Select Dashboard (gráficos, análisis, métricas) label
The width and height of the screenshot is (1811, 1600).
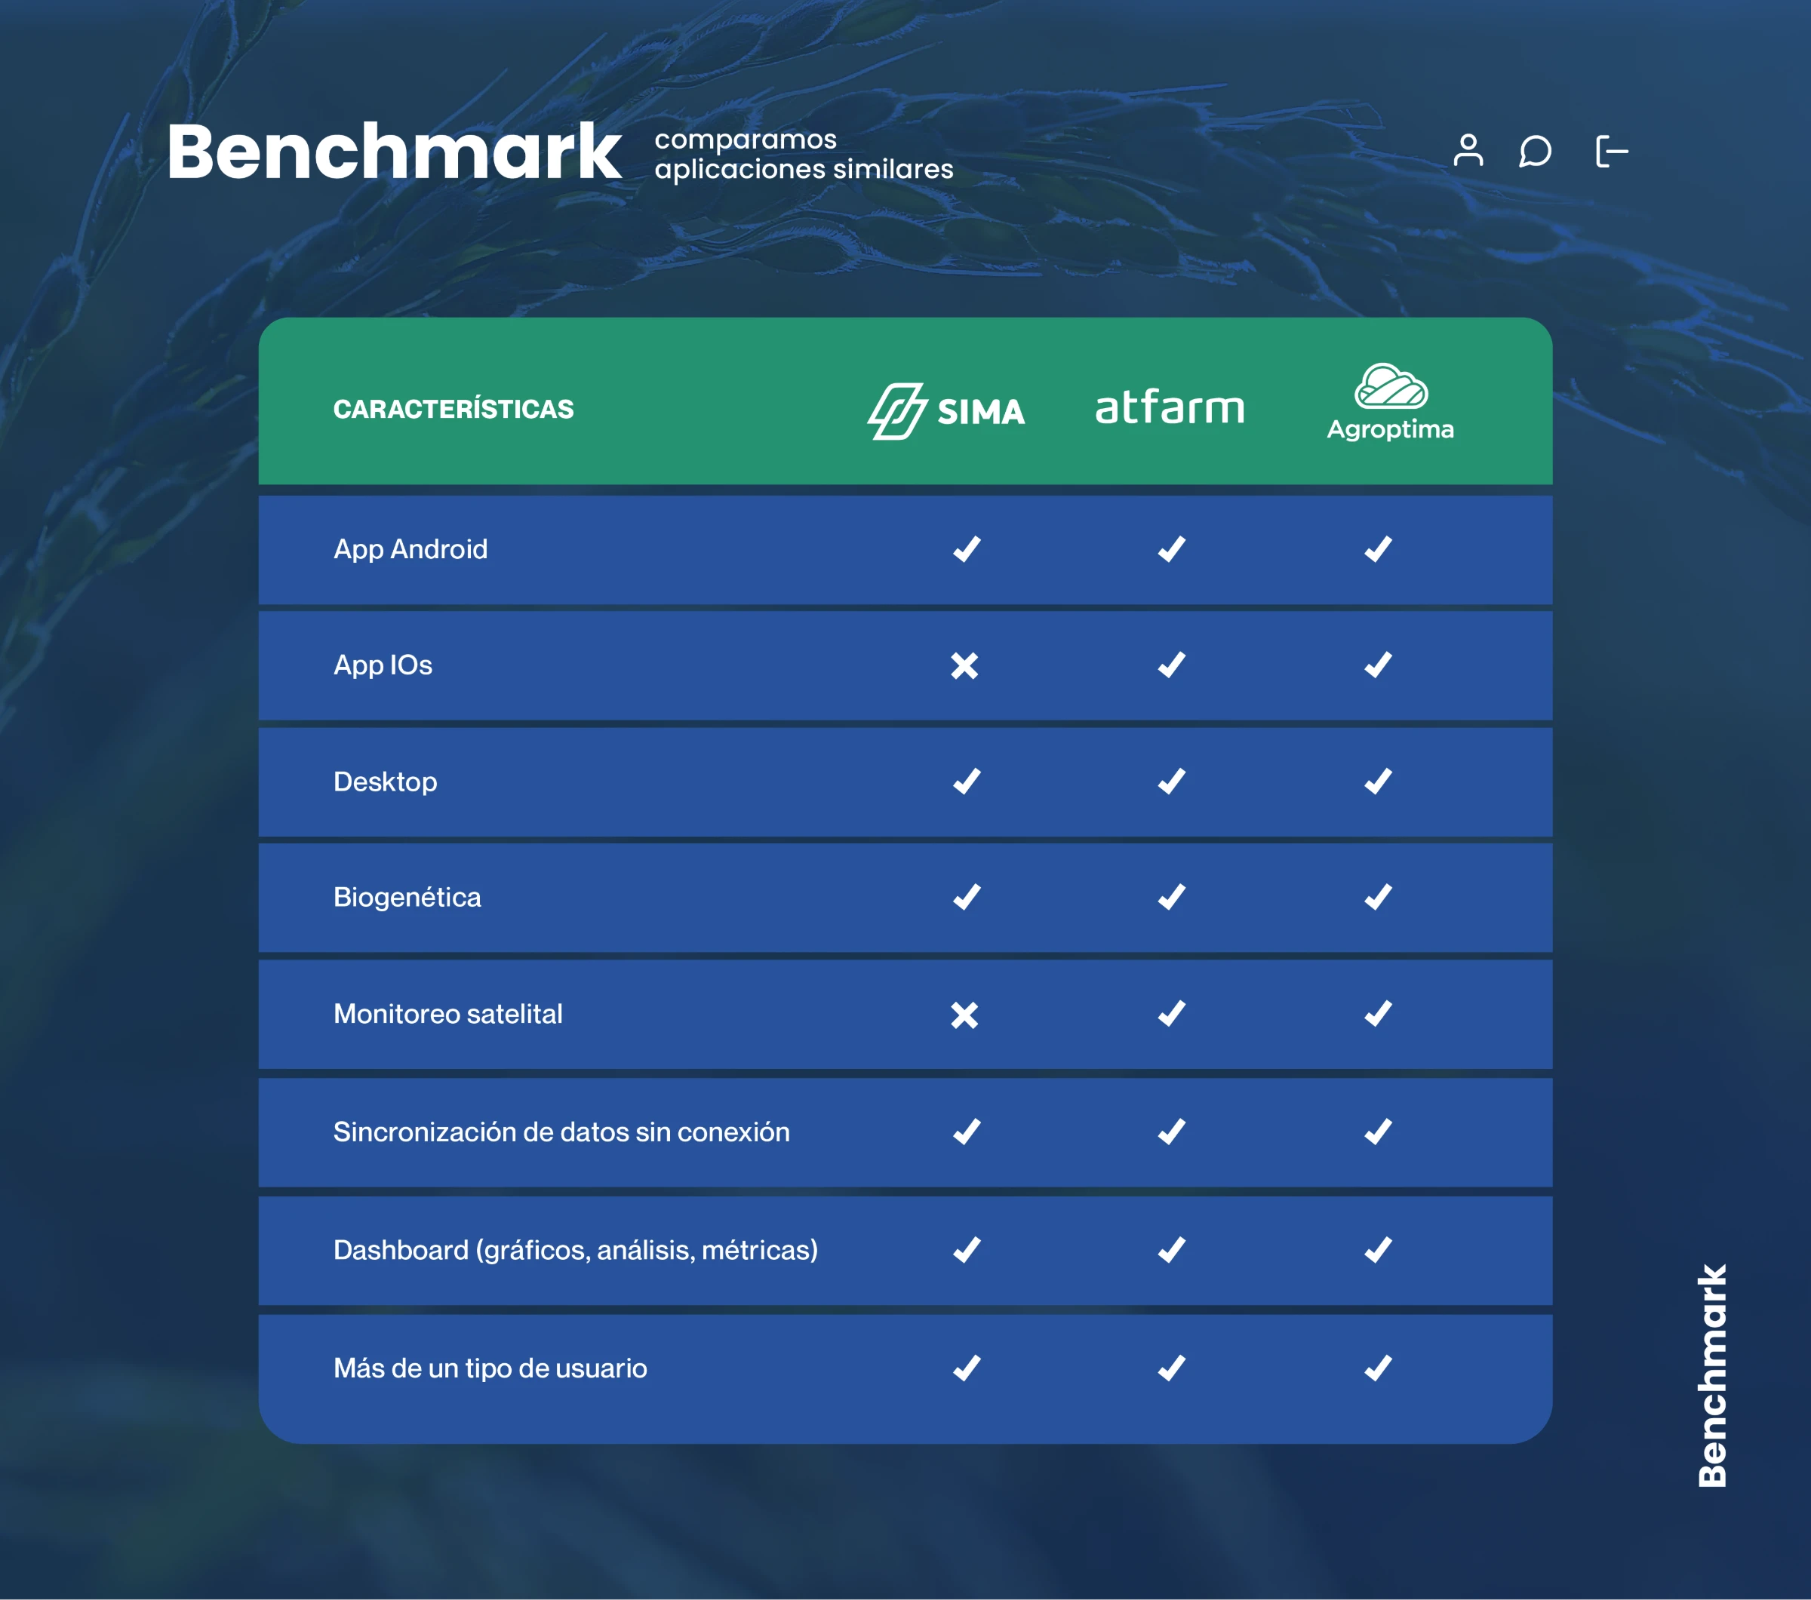click(576, 1250)
